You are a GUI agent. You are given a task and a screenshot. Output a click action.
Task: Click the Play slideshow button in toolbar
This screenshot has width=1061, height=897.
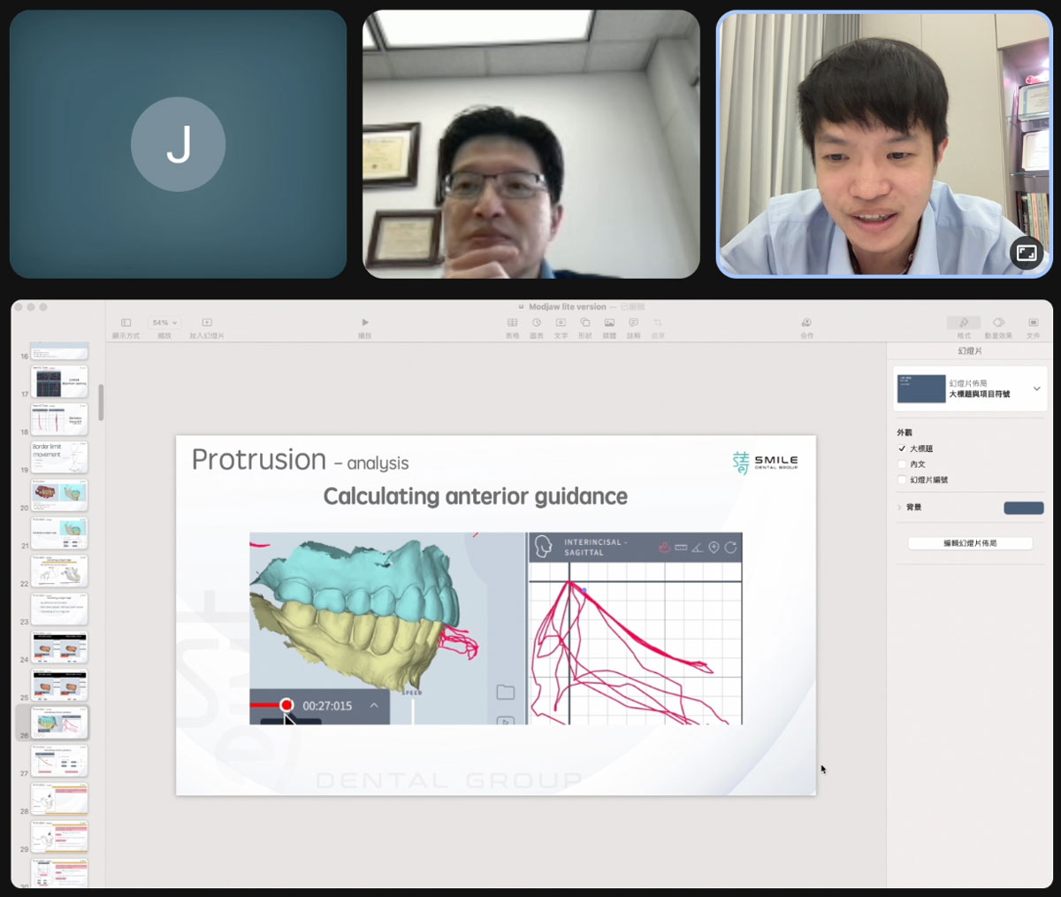[364, 323]
